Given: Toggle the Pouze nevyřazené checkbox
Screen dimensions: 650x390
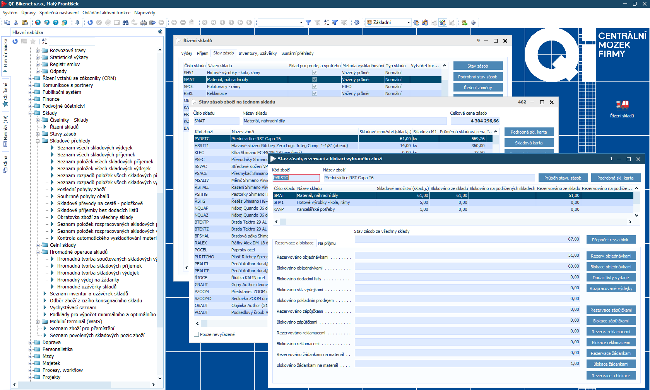Looking at the screenshot, I should point(197,334).
